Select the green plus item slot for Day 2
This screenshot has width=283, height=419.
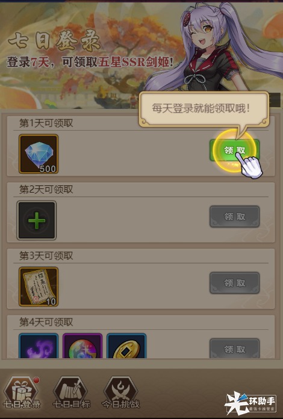[37, 220]
